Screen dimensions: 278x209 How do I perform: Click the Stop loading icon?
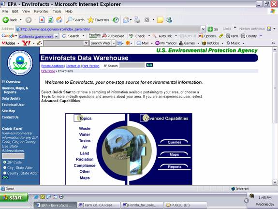(42, 20)
